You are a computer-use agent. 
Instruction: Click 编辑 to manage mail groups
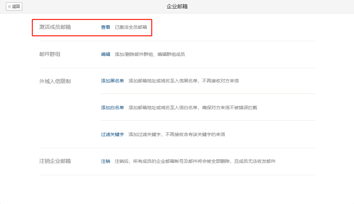point(105,54)
